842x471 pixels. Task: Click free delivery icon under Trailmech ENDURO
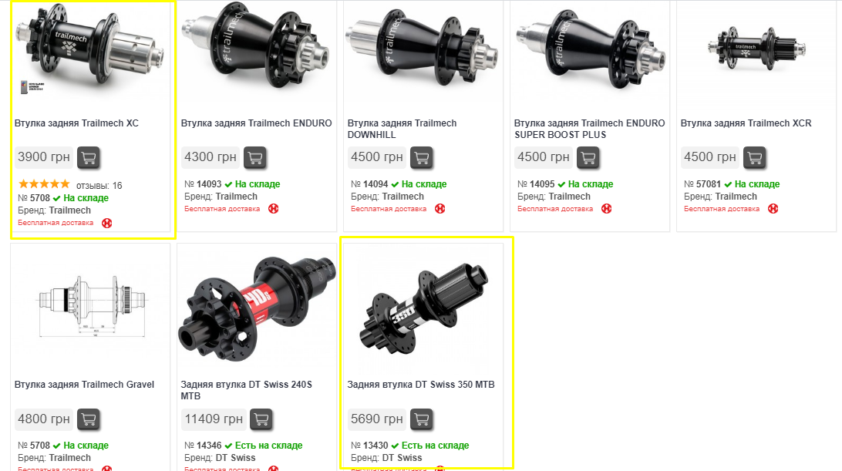point(273,209)
